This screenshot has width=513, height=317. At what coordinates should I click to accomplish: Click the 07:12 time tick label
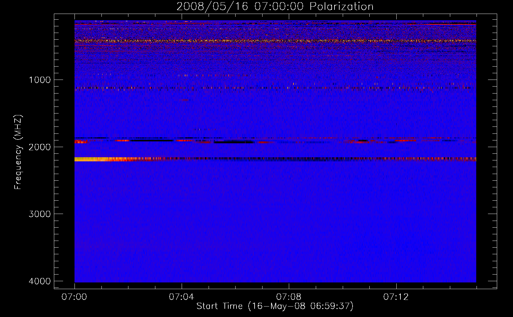click(396, 297)
